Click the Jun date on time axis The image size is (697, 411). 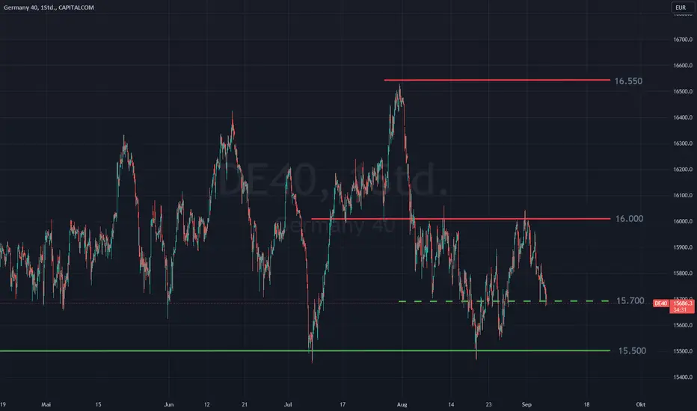coord(168,404)
